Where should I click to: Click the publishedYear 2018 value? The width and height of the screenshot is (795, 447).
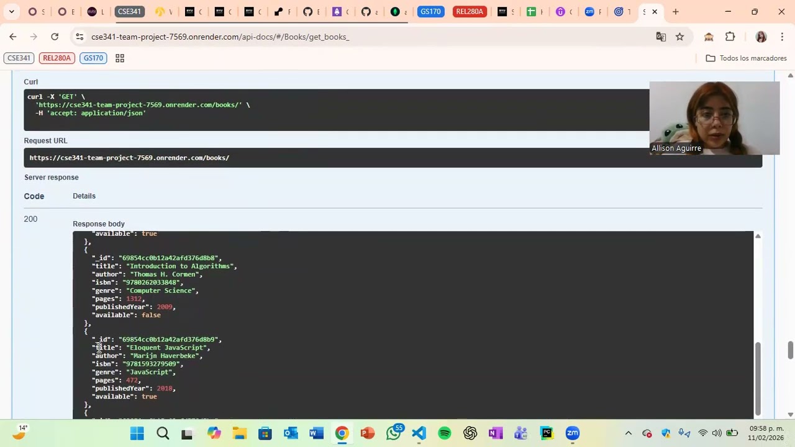coord(165,388)
